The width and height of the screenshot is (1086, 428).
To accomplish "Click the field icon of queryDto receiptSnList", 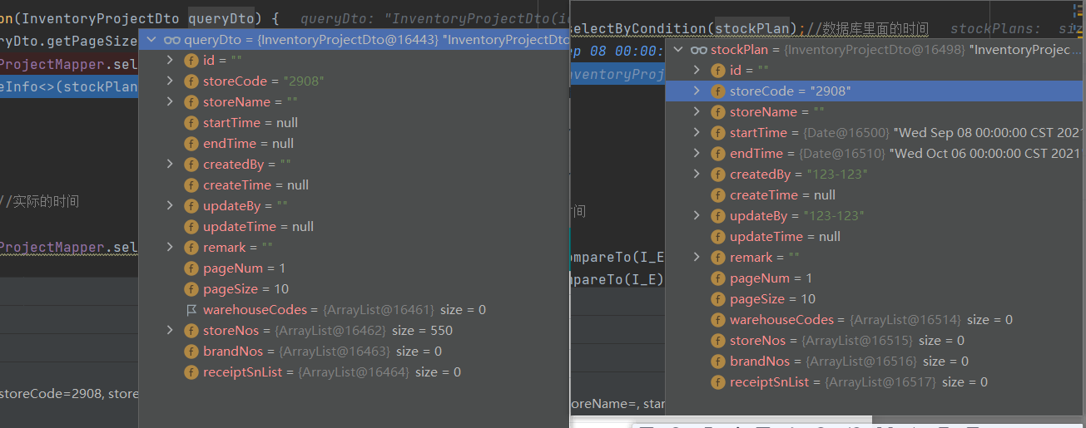I will 191,372.
